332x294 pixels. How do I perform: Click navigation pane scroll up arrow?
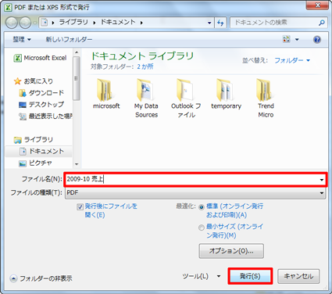pos(77,52)
